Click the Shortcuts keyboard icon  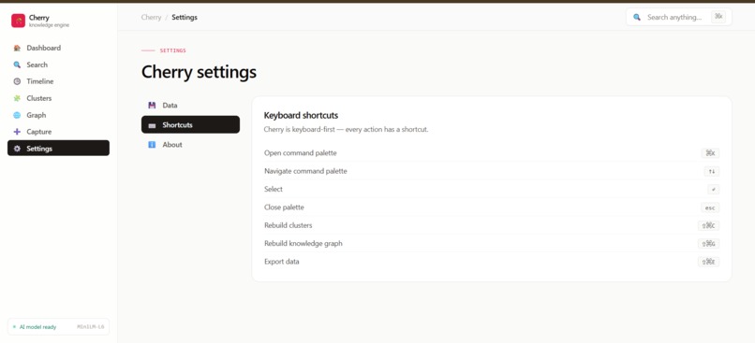click(x=152, y=125)
